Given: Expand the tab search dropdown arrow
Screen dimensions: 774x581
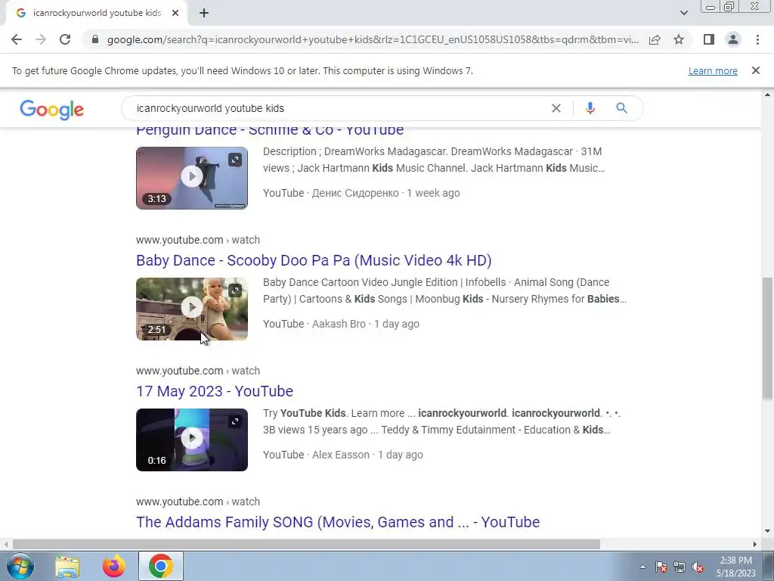Looking at the screenshot, I should (683, 13).
